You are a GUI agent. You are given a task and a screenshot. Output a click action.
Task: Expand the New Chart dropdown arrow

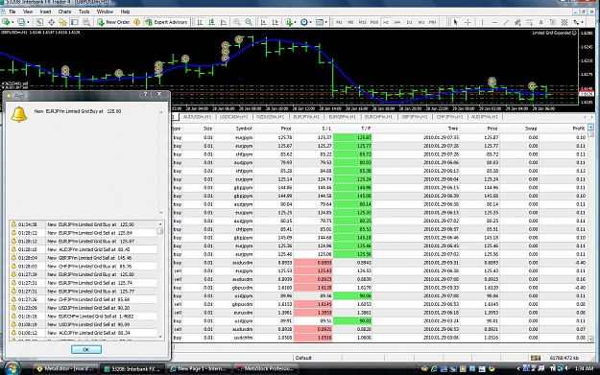tap(12, 22)
